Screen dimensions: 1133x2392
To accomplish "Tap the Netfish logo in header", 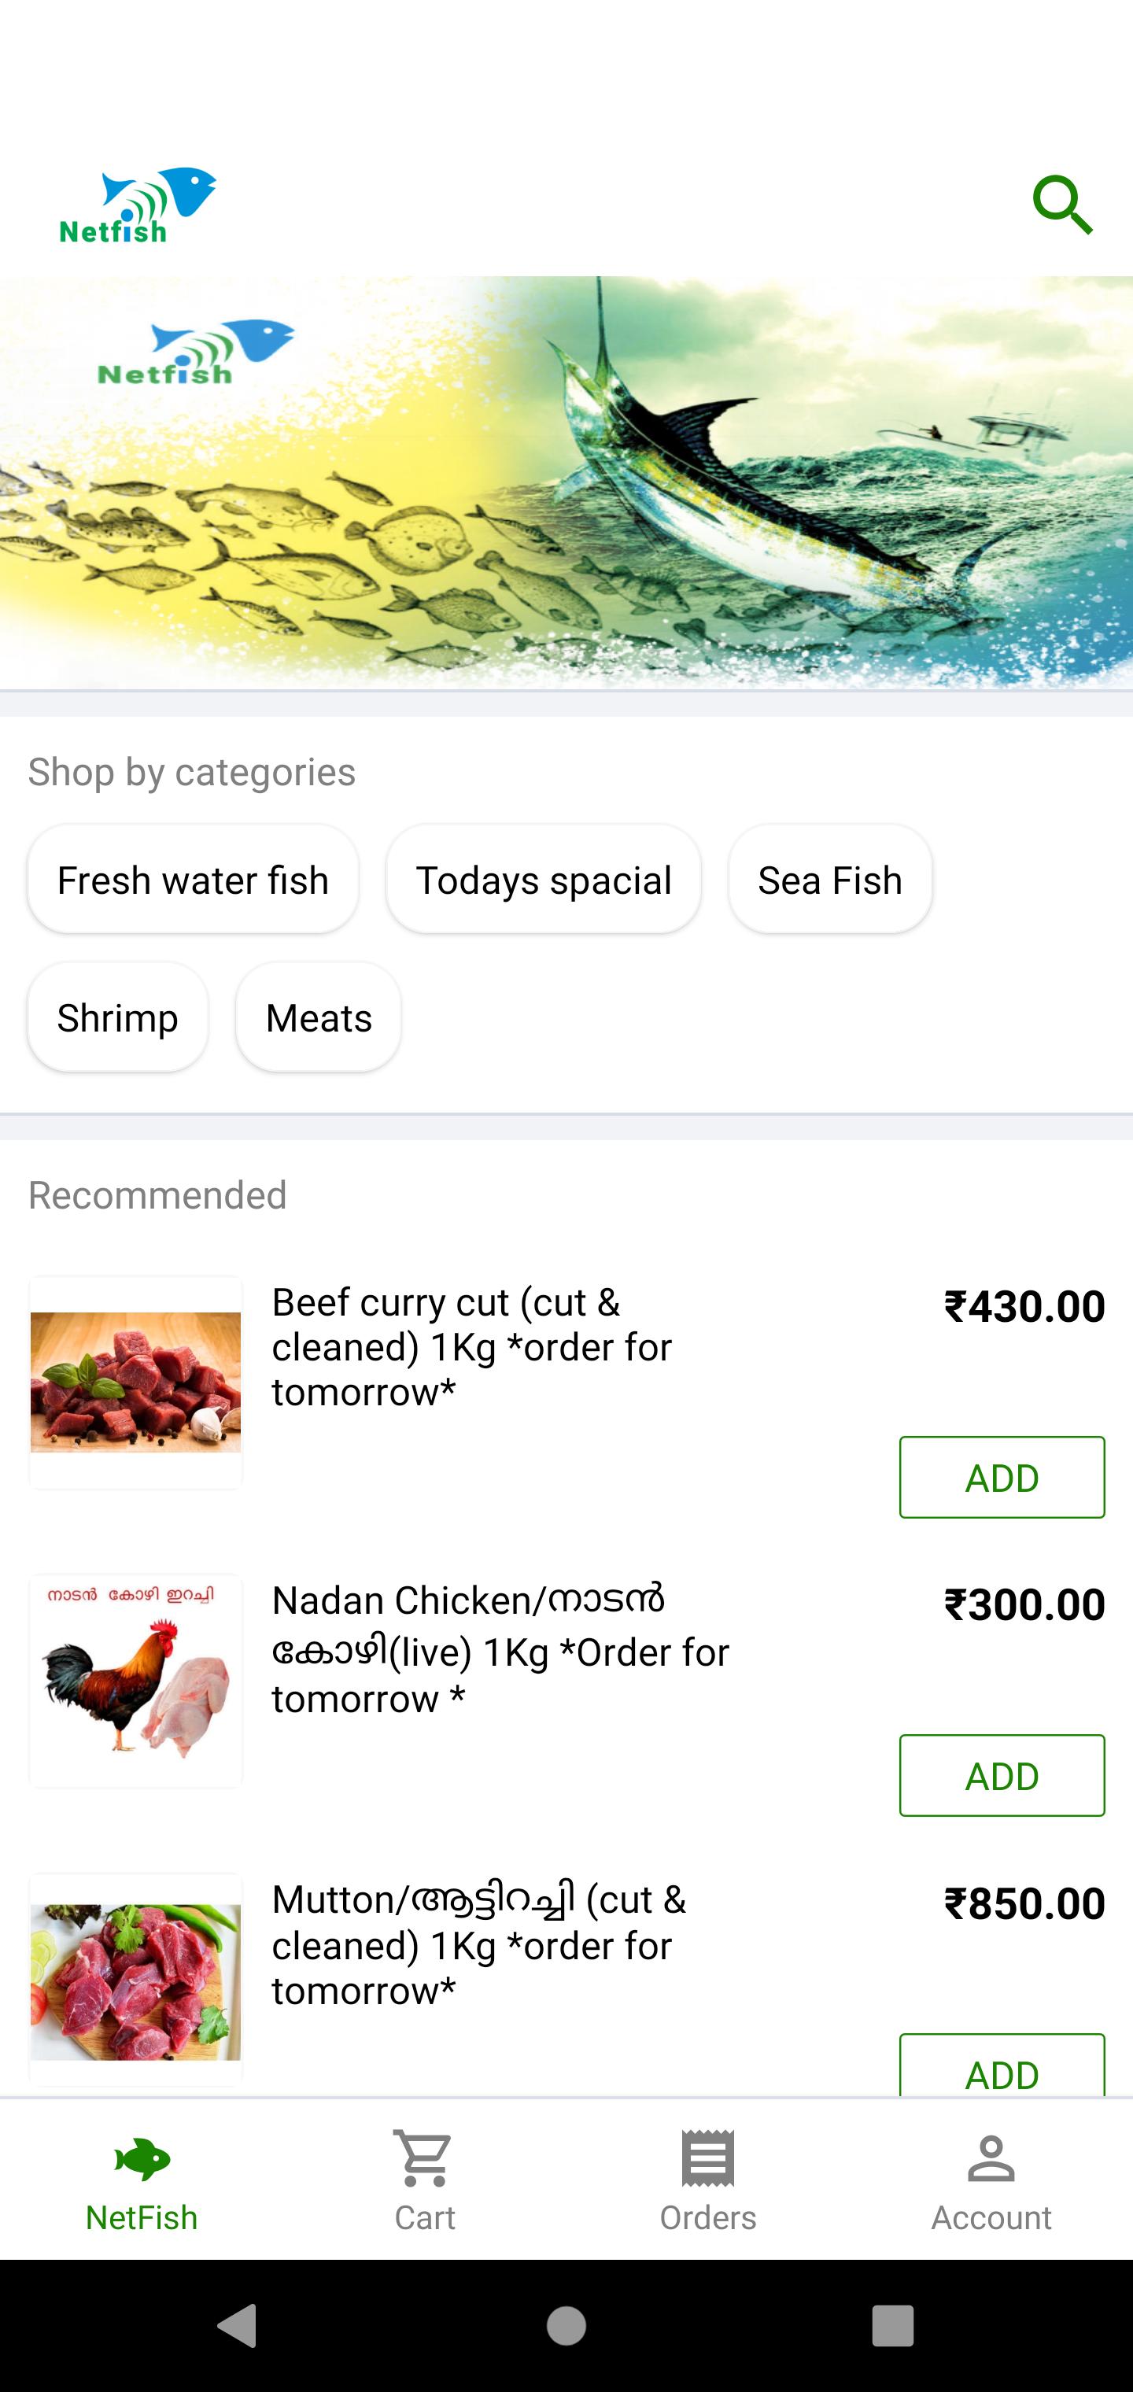I will tap(138, 205).
